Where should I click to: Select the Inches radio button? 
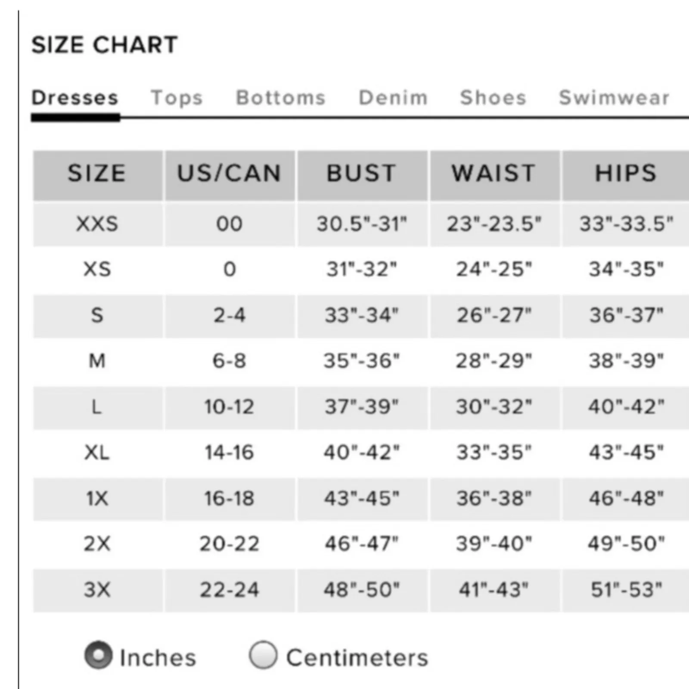(99, 655)
